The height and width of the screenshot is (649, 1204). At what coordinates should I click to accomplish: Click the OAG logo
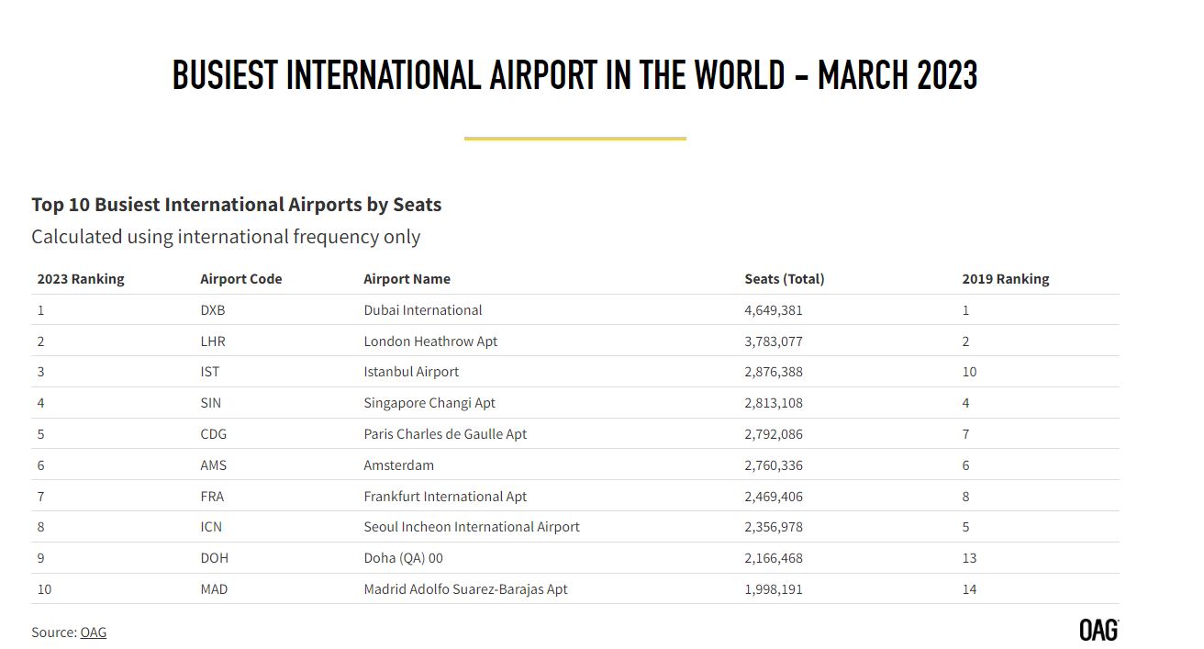[1098, 631]
